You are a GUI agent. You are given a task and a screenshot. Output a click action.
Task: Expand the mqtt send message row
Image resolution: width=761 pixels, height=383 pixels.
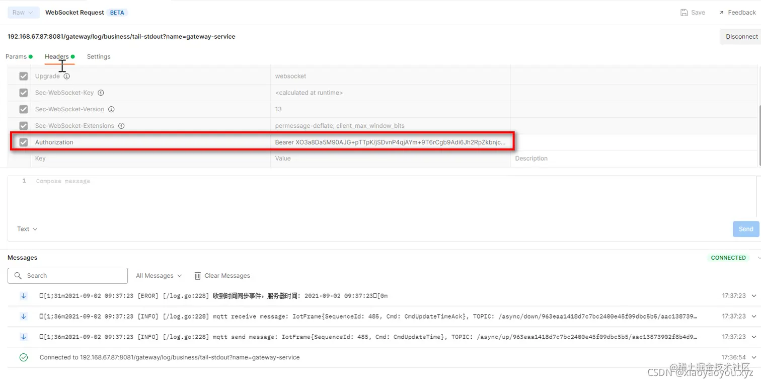click(754, 337)
